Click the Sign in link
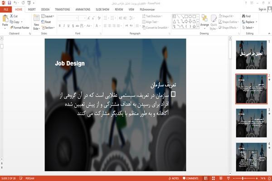Screen dimensions: 272x181 click(x=262, y=10)
